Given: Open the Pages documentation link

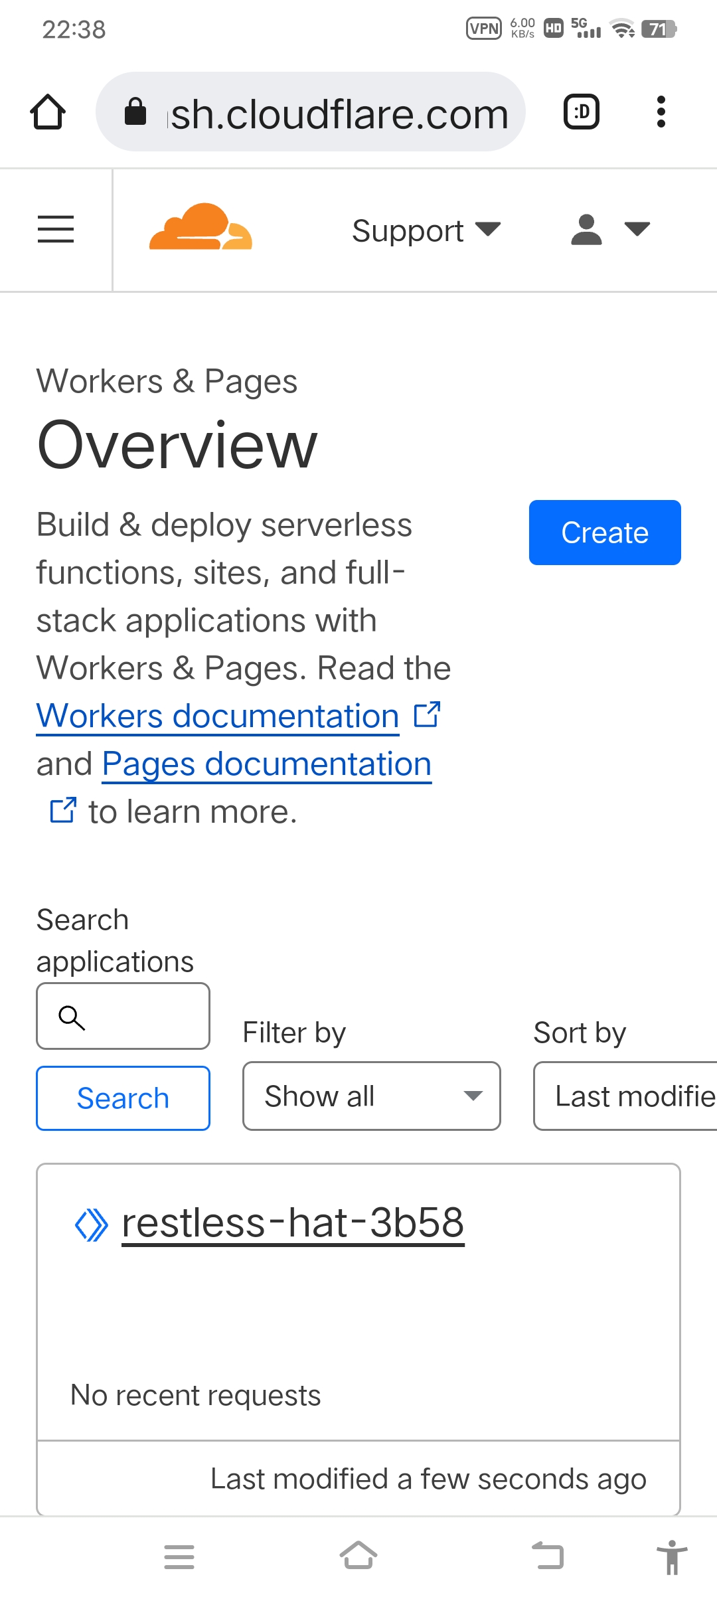Looking at the screenshot, I should pyautogui.click(x=267, y=764).
